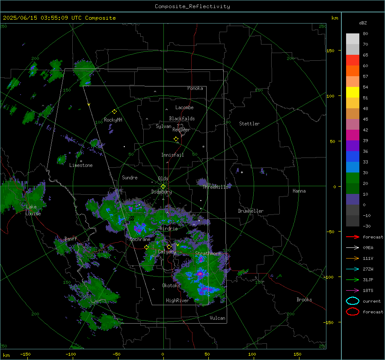Viewport: 385px width, 360px height.
Task: Select the white 09EA arrow in legend
Action: pyautogui.click(x=352, y=248)
